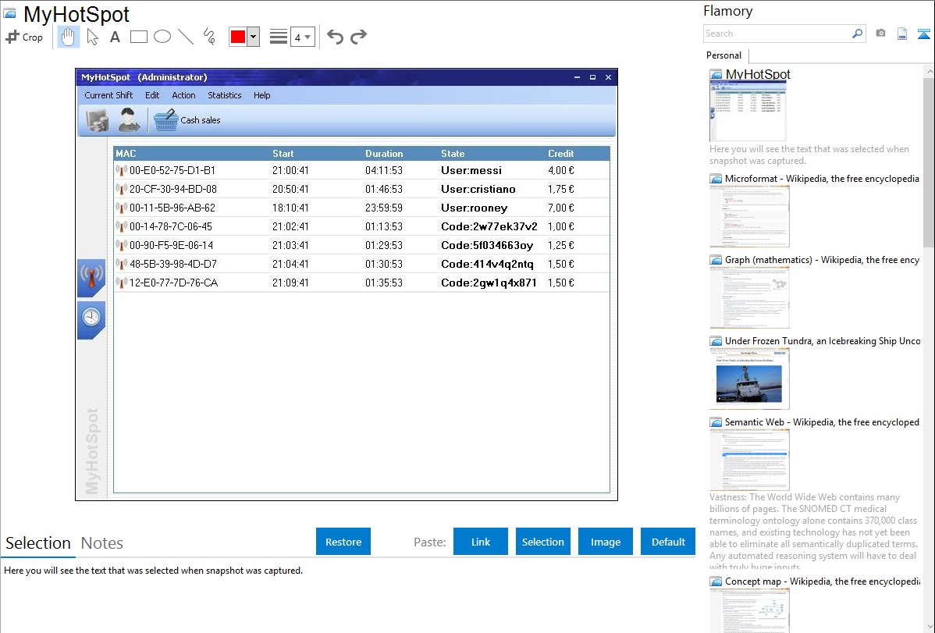935x633 pixels.
Task: Select the Crop tool
Action: click(24, 37)
